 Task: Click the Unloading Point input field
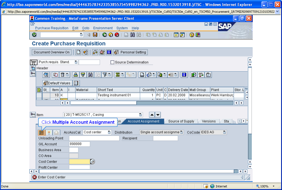pos(94,138)
